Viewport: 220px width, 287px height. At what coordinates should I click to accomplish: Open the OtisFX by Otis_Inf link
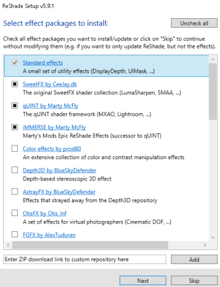point(45,213)
